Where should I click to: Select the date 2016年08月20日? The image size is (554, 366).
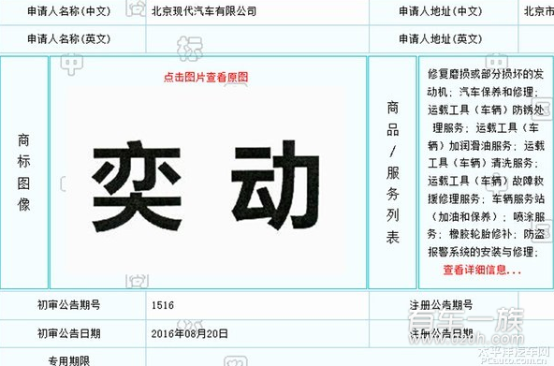coord(189,333)
